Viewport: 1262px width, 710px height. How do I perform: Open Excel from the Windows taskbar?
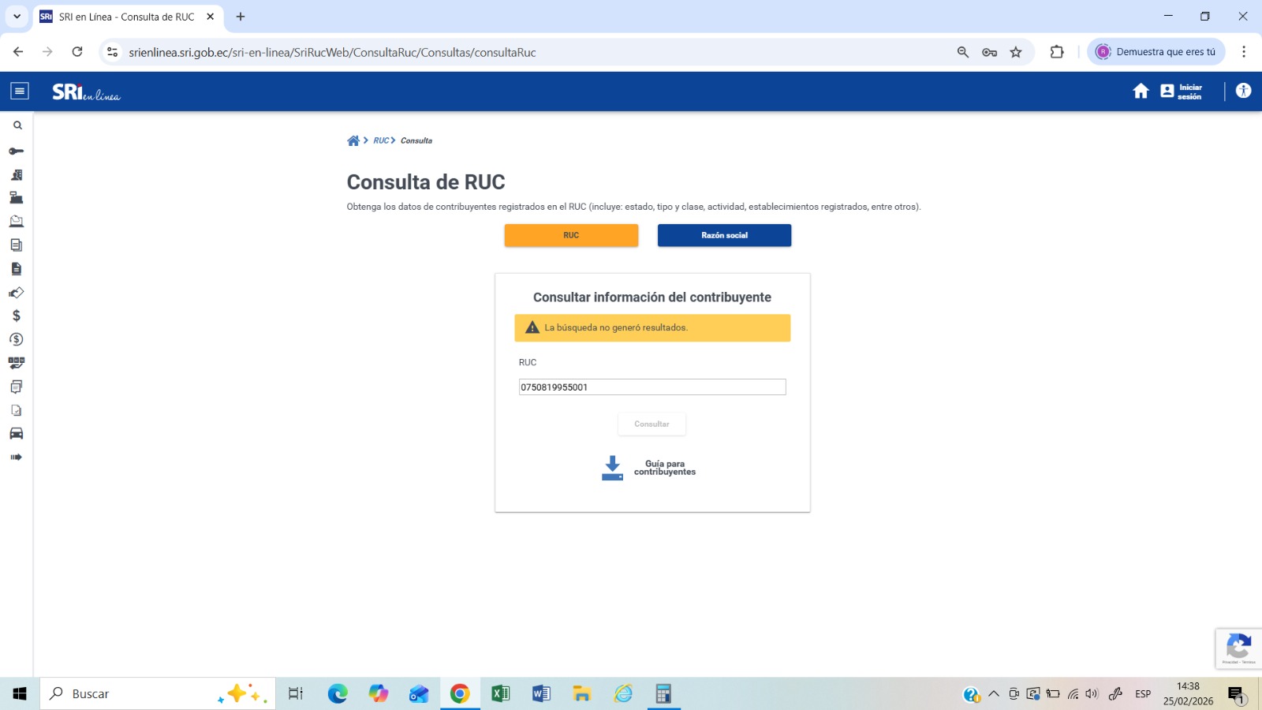point(500,694)
